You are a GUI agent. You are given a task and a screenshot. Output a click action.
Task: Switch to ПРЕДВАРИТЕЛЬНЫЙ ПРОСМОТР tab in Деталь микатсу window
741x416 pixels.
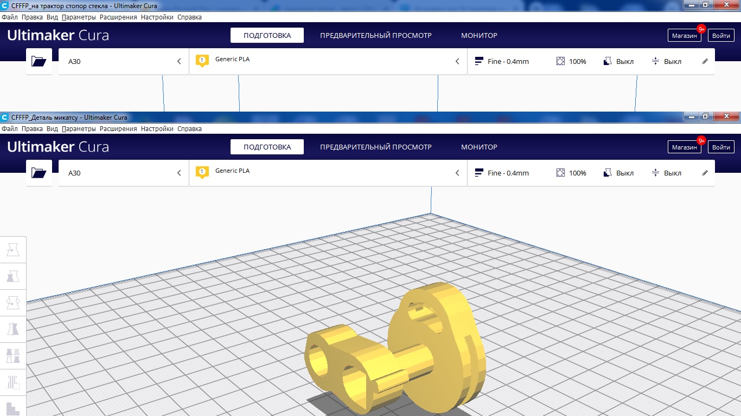tap(376, 147)
